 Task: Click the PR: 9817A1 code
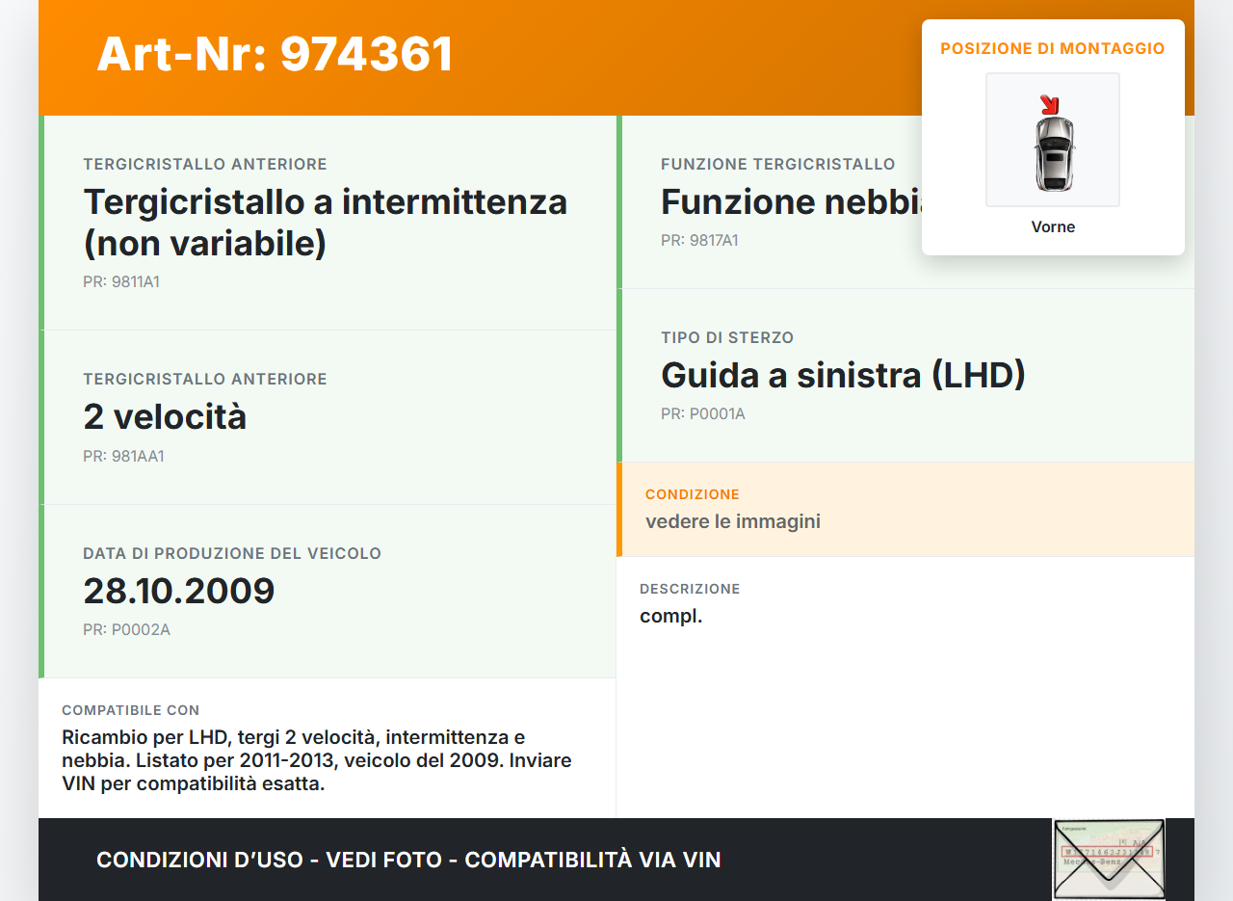pyautogui.click(x=699, y=240)
